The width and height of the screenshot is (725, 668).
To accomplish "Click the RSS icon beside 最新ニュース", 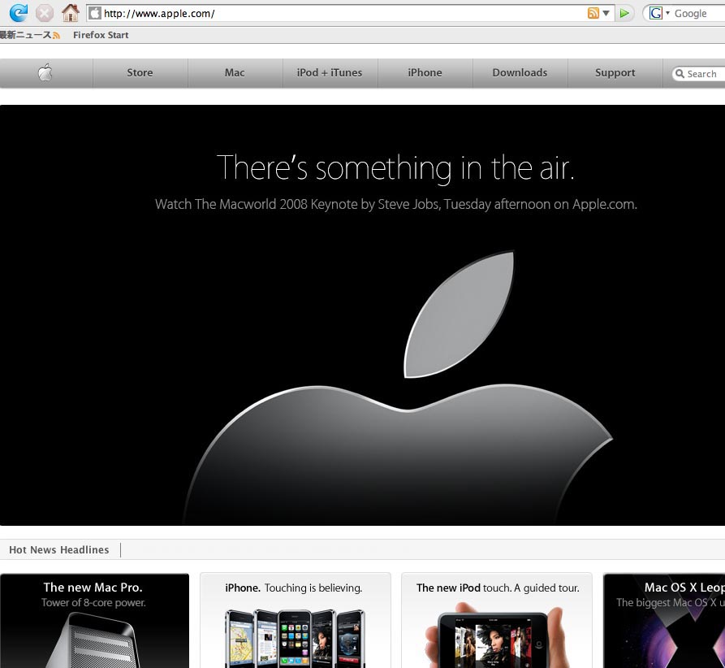I will coord(56,36).
